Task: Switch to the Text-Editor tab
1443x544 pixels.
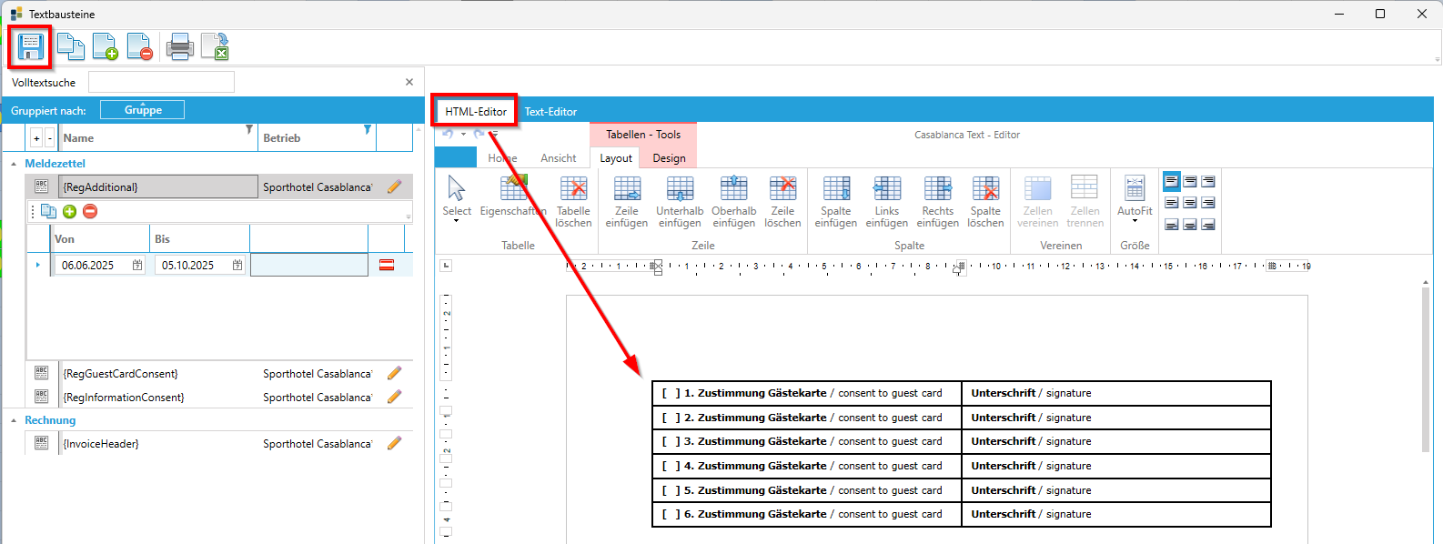Action: tap(550, 111)
